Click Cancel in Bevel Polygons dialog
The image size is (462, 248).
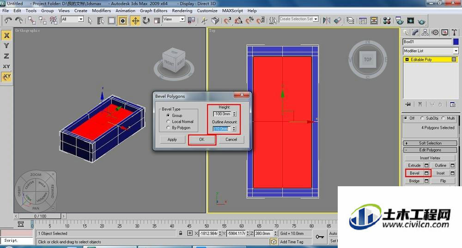[x=231, y=140]
